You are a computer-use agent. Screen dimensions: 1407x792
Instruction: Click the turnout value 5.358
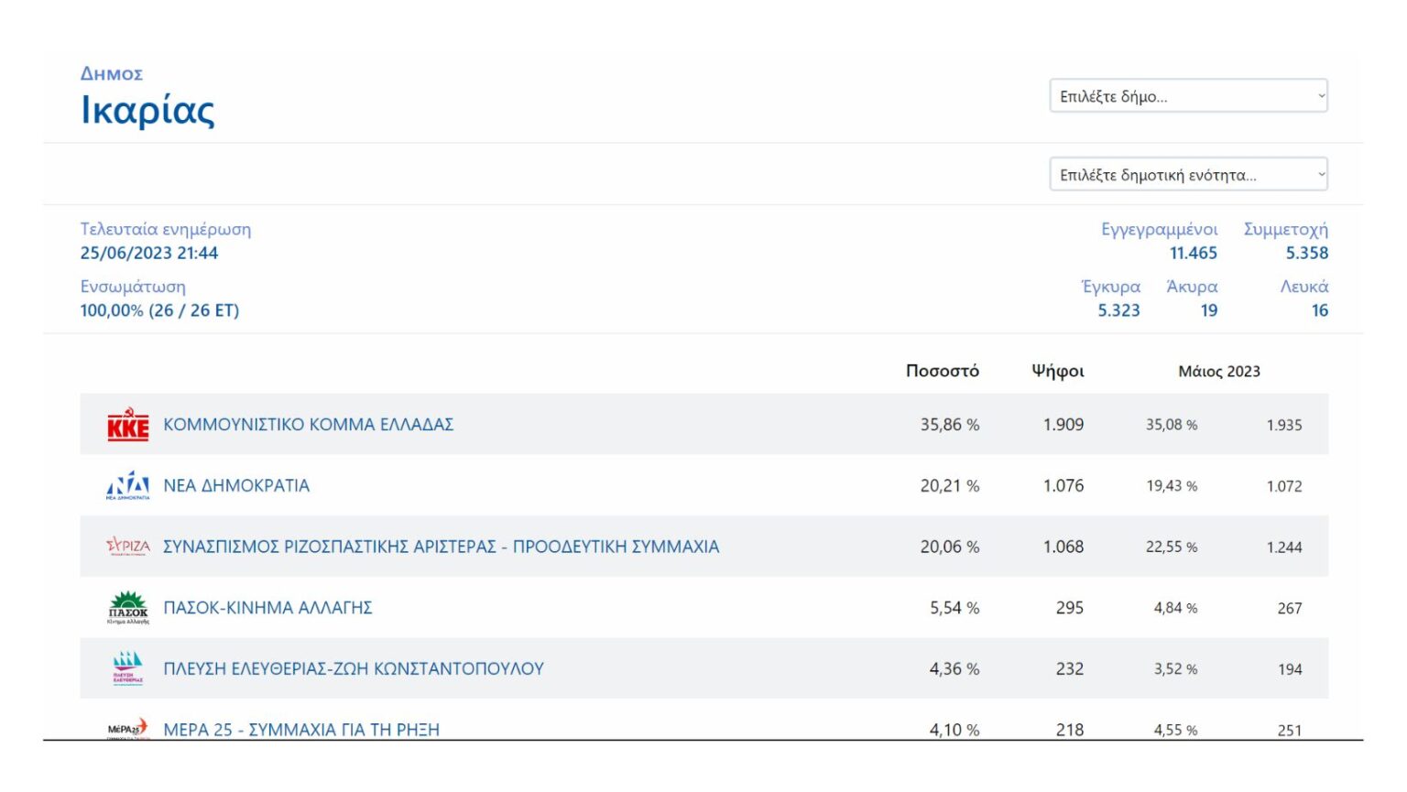coord(1306,253)
